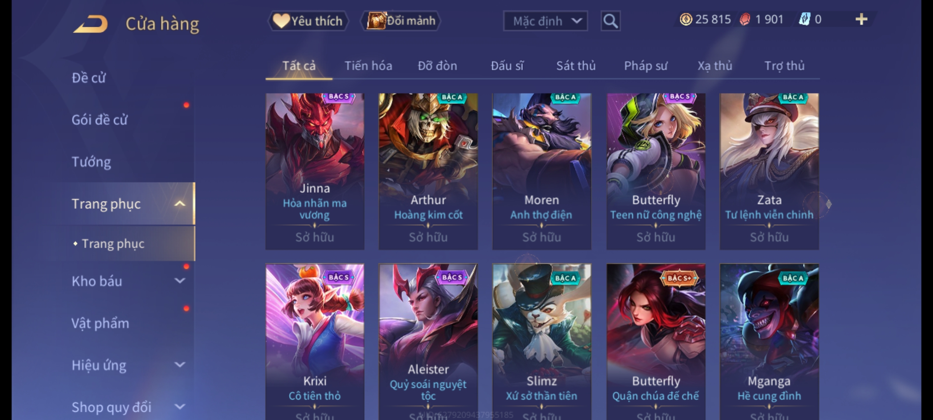Open Yêu thích favorites heart button

[308, 21]
